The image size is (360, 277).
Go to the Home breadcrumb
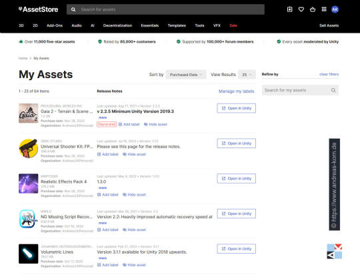click(x=23, y=58)
